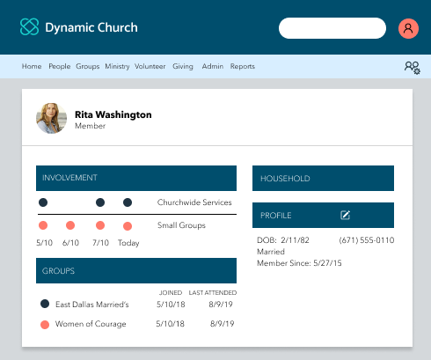Image resolution: width=431 pixels, height=360 pixels.
Task: Click inside the header search field
Action: 332,28
